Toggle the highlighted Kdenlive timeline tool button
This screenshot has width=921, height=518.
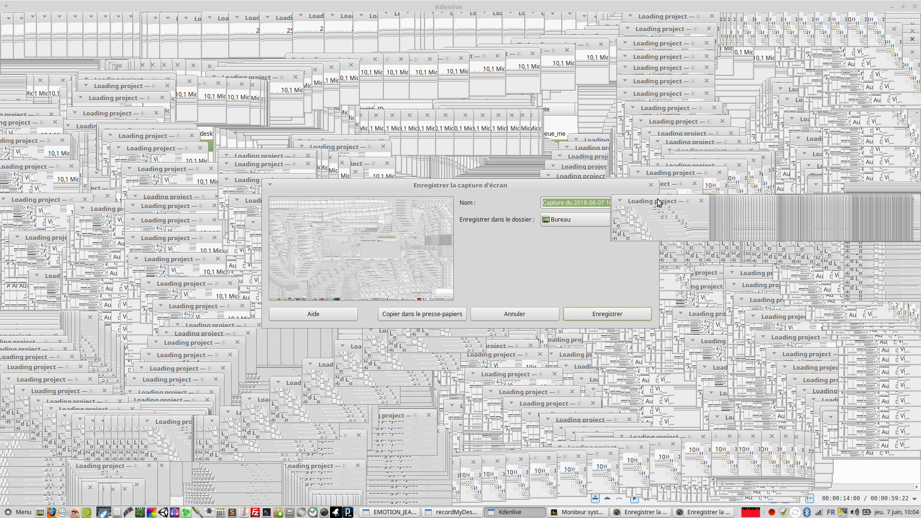(x=595, y=498)
